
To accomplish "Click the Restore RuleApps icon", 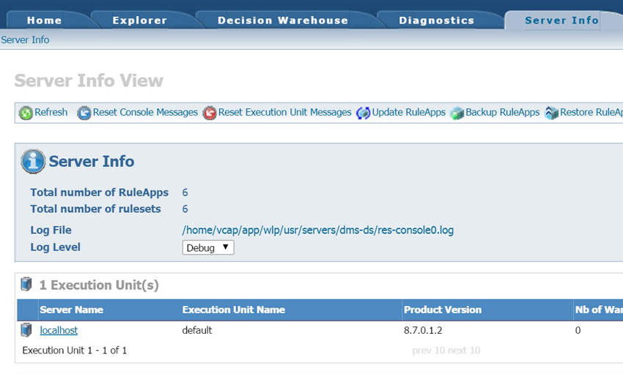I will tap(551, 113).
